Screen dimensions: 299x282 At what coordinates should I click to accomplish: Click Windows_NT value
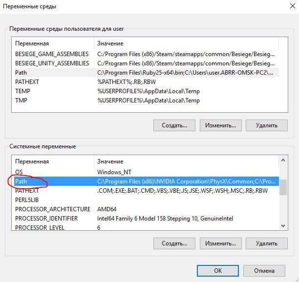pyautogui.click(x=114, y=172)
